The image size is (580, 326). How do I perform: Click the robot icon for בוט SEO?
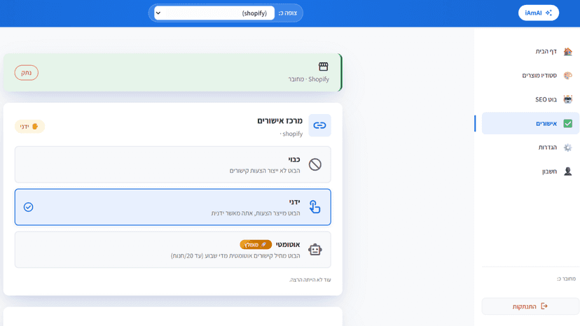[568, 99]
